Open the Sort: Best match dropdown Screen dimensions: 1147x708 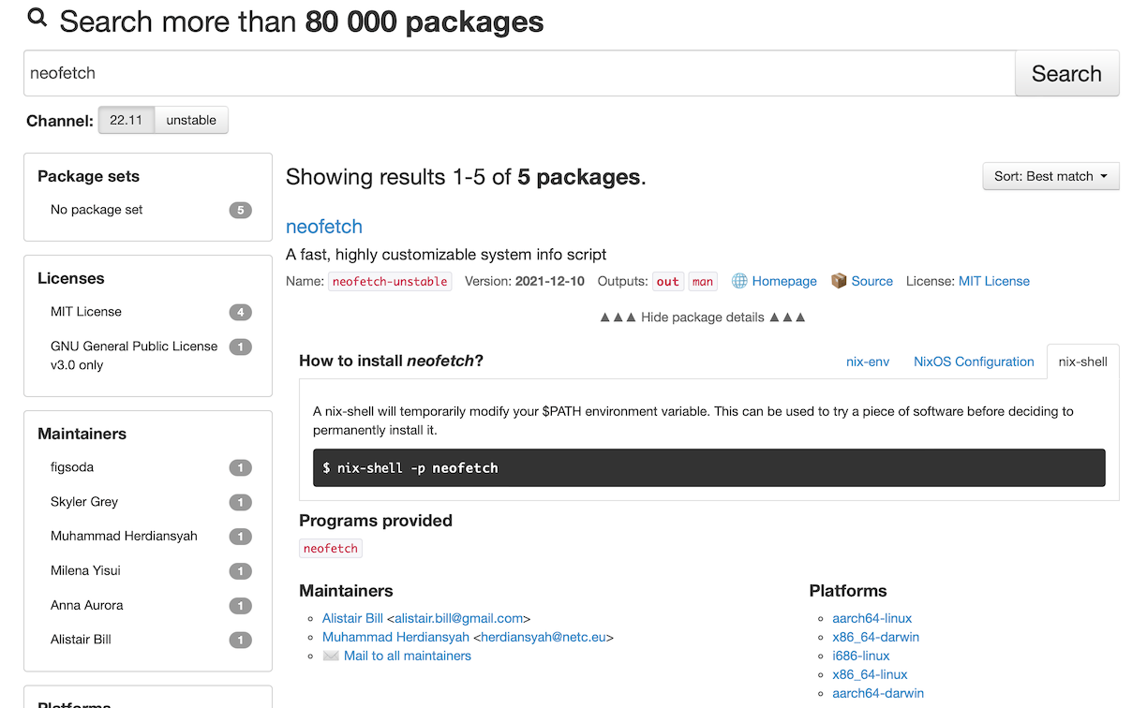[1050, 176]
